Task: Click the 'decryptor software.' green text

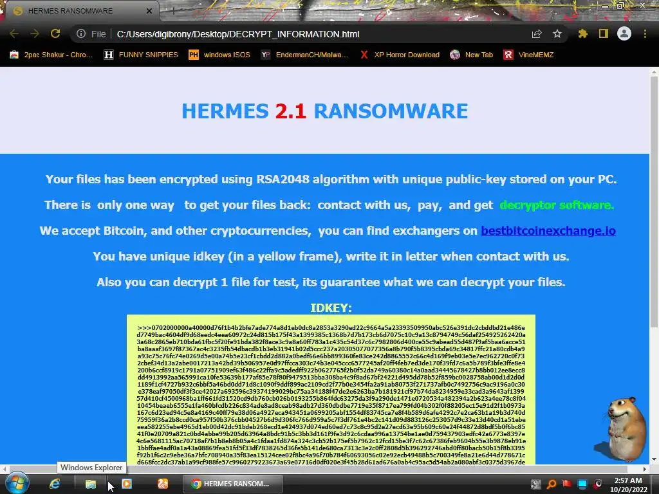Action: (x=557, y=205)
